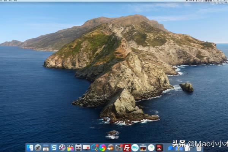Open Finder from the Dock
Image resolution: width=228 pixels, height=152 pixels.
[30, 148]
